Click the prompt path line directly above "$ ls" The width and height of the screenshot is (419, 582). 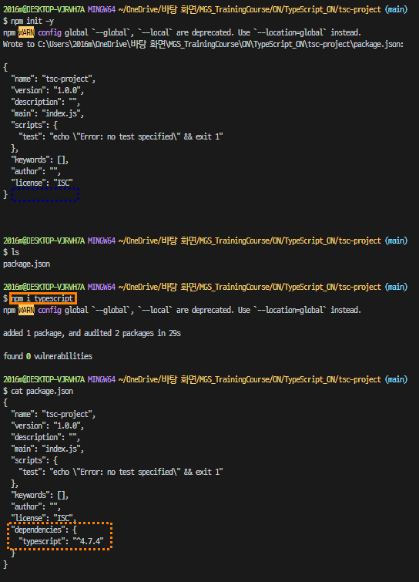click(205, 241)
